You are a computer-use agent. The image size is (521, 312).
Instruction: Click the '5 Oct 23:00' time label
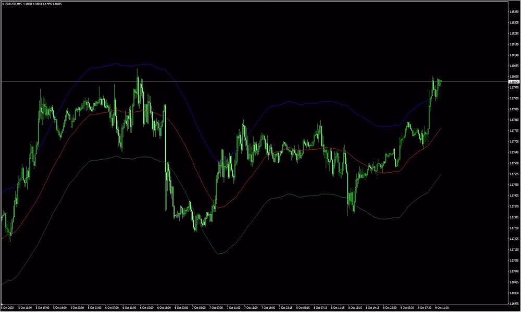[x=77, y=308]
